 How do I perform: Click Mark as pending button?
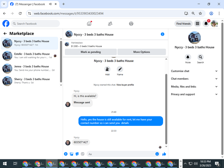[x=90, y=52]
